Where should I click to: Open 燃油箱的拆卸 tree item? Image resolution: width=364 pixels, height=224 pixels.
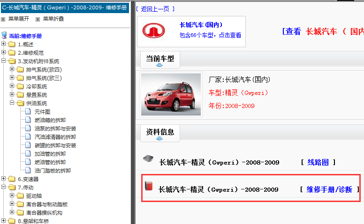(x=50, y=120)
